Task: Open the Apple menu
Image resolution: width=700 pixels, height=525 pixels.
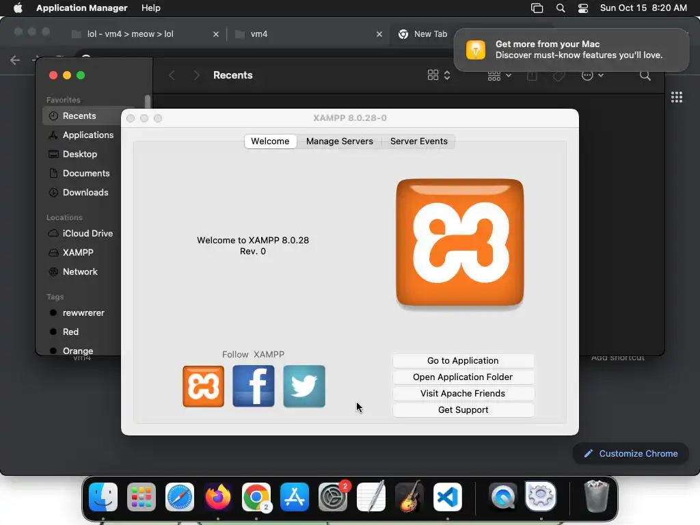Action: pyautogui.click(x=18, y=8)
